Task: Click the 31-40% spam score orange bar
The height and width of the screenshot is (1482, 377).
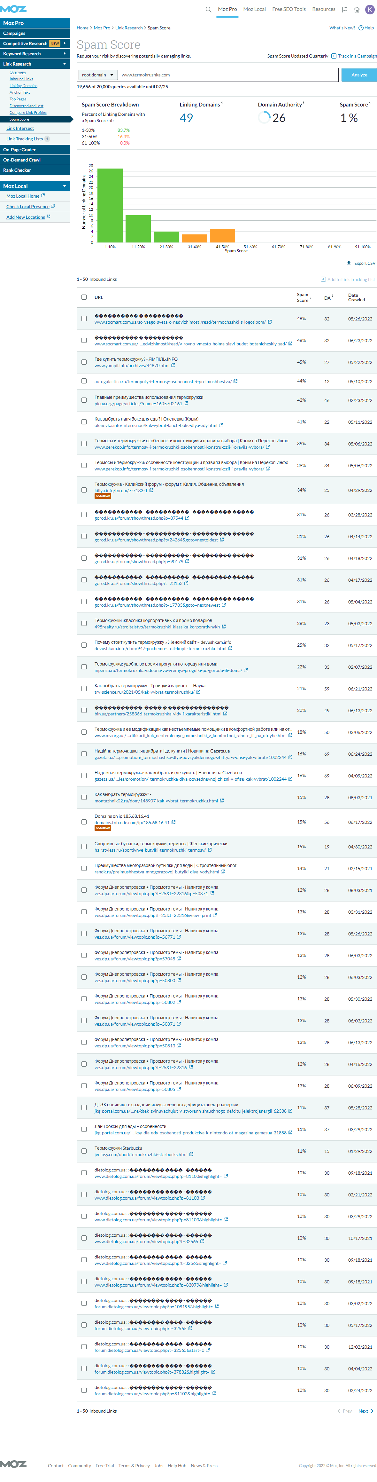Action: point(194,238)
